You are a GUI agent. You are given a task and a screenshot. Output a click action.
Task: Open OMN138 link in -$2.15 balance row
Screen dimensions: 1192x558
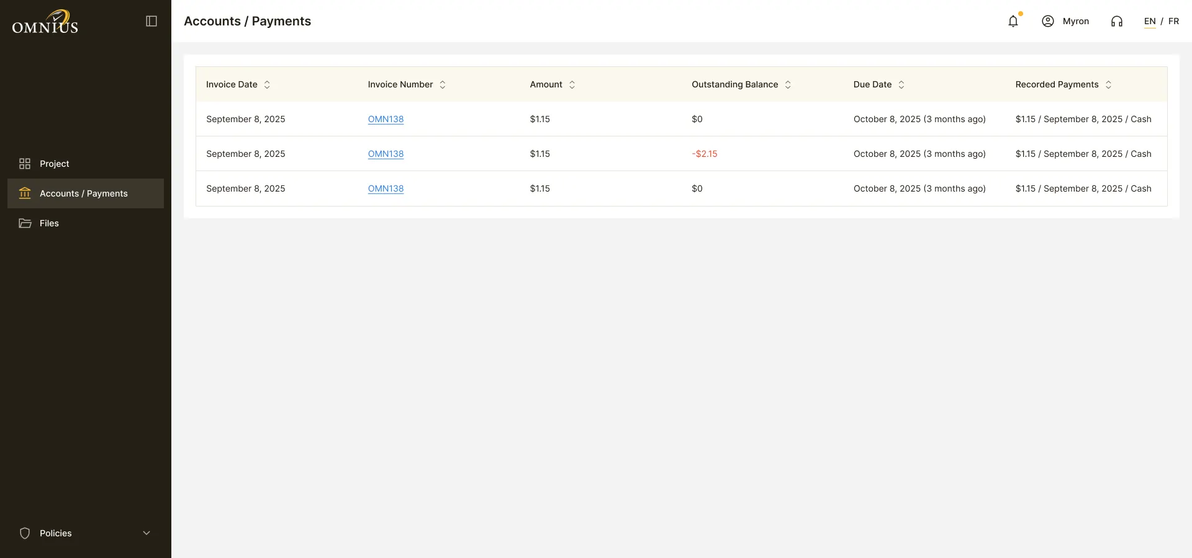click(386, 154)
